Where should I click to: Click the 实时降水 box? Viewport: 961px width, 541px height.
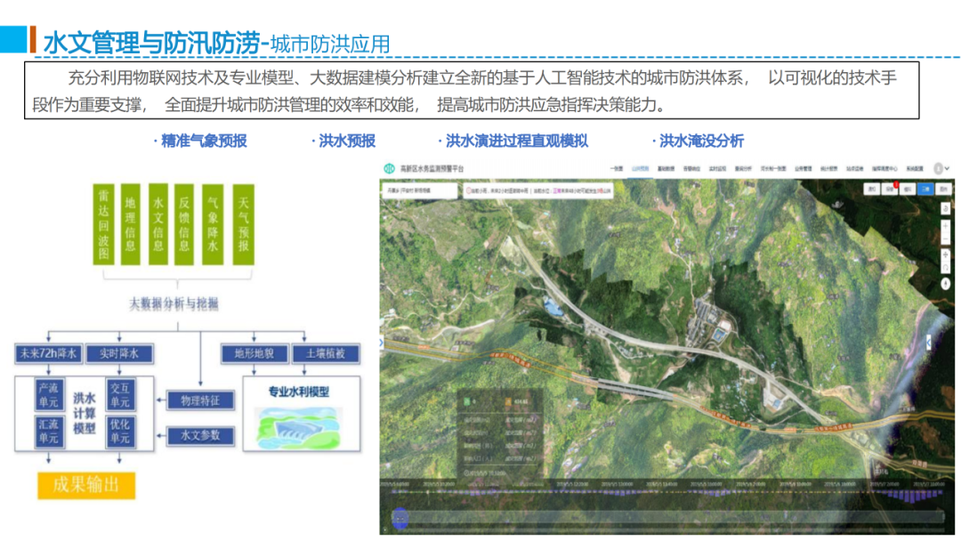coord(119,353)
